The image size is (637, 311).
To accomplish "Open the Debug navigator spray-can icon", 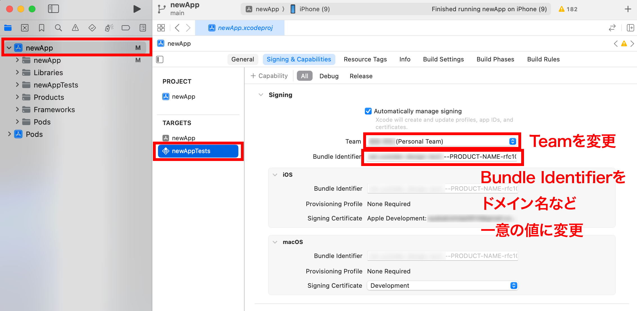I will (x=109, y=28).
